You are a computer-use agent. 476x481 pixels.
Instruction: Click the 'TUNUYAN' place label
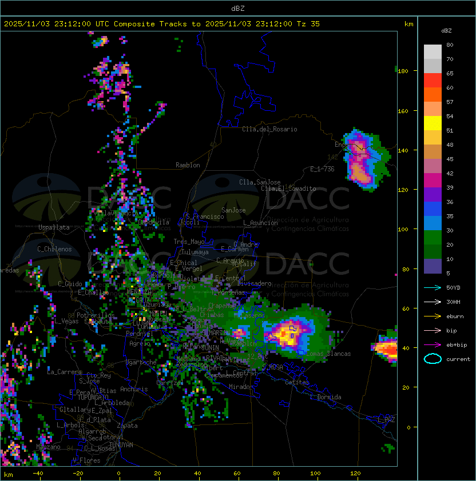tap(121, 445)
